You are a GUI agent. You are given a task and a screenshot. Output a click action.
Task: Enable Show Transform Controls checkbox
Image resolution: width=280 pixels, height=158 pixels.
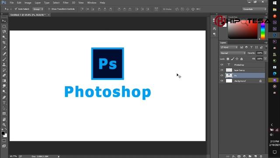tap(49, 9)
